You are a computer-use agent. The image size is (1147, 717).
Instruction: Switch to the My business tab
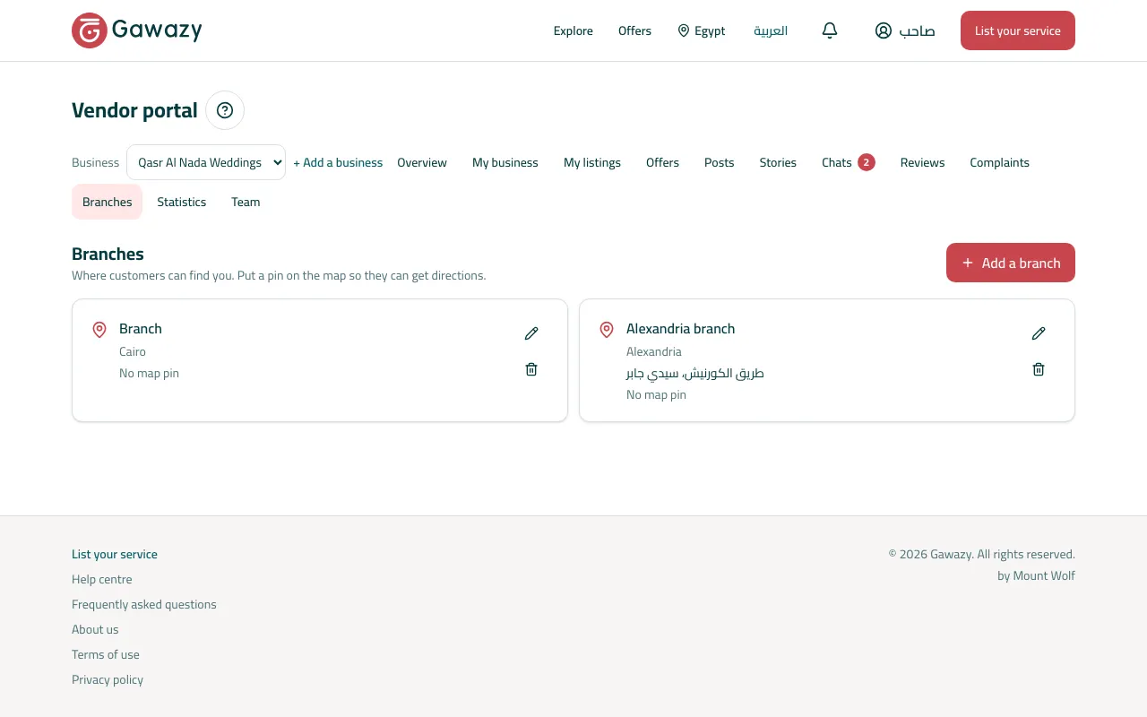[x=505, y=162]
